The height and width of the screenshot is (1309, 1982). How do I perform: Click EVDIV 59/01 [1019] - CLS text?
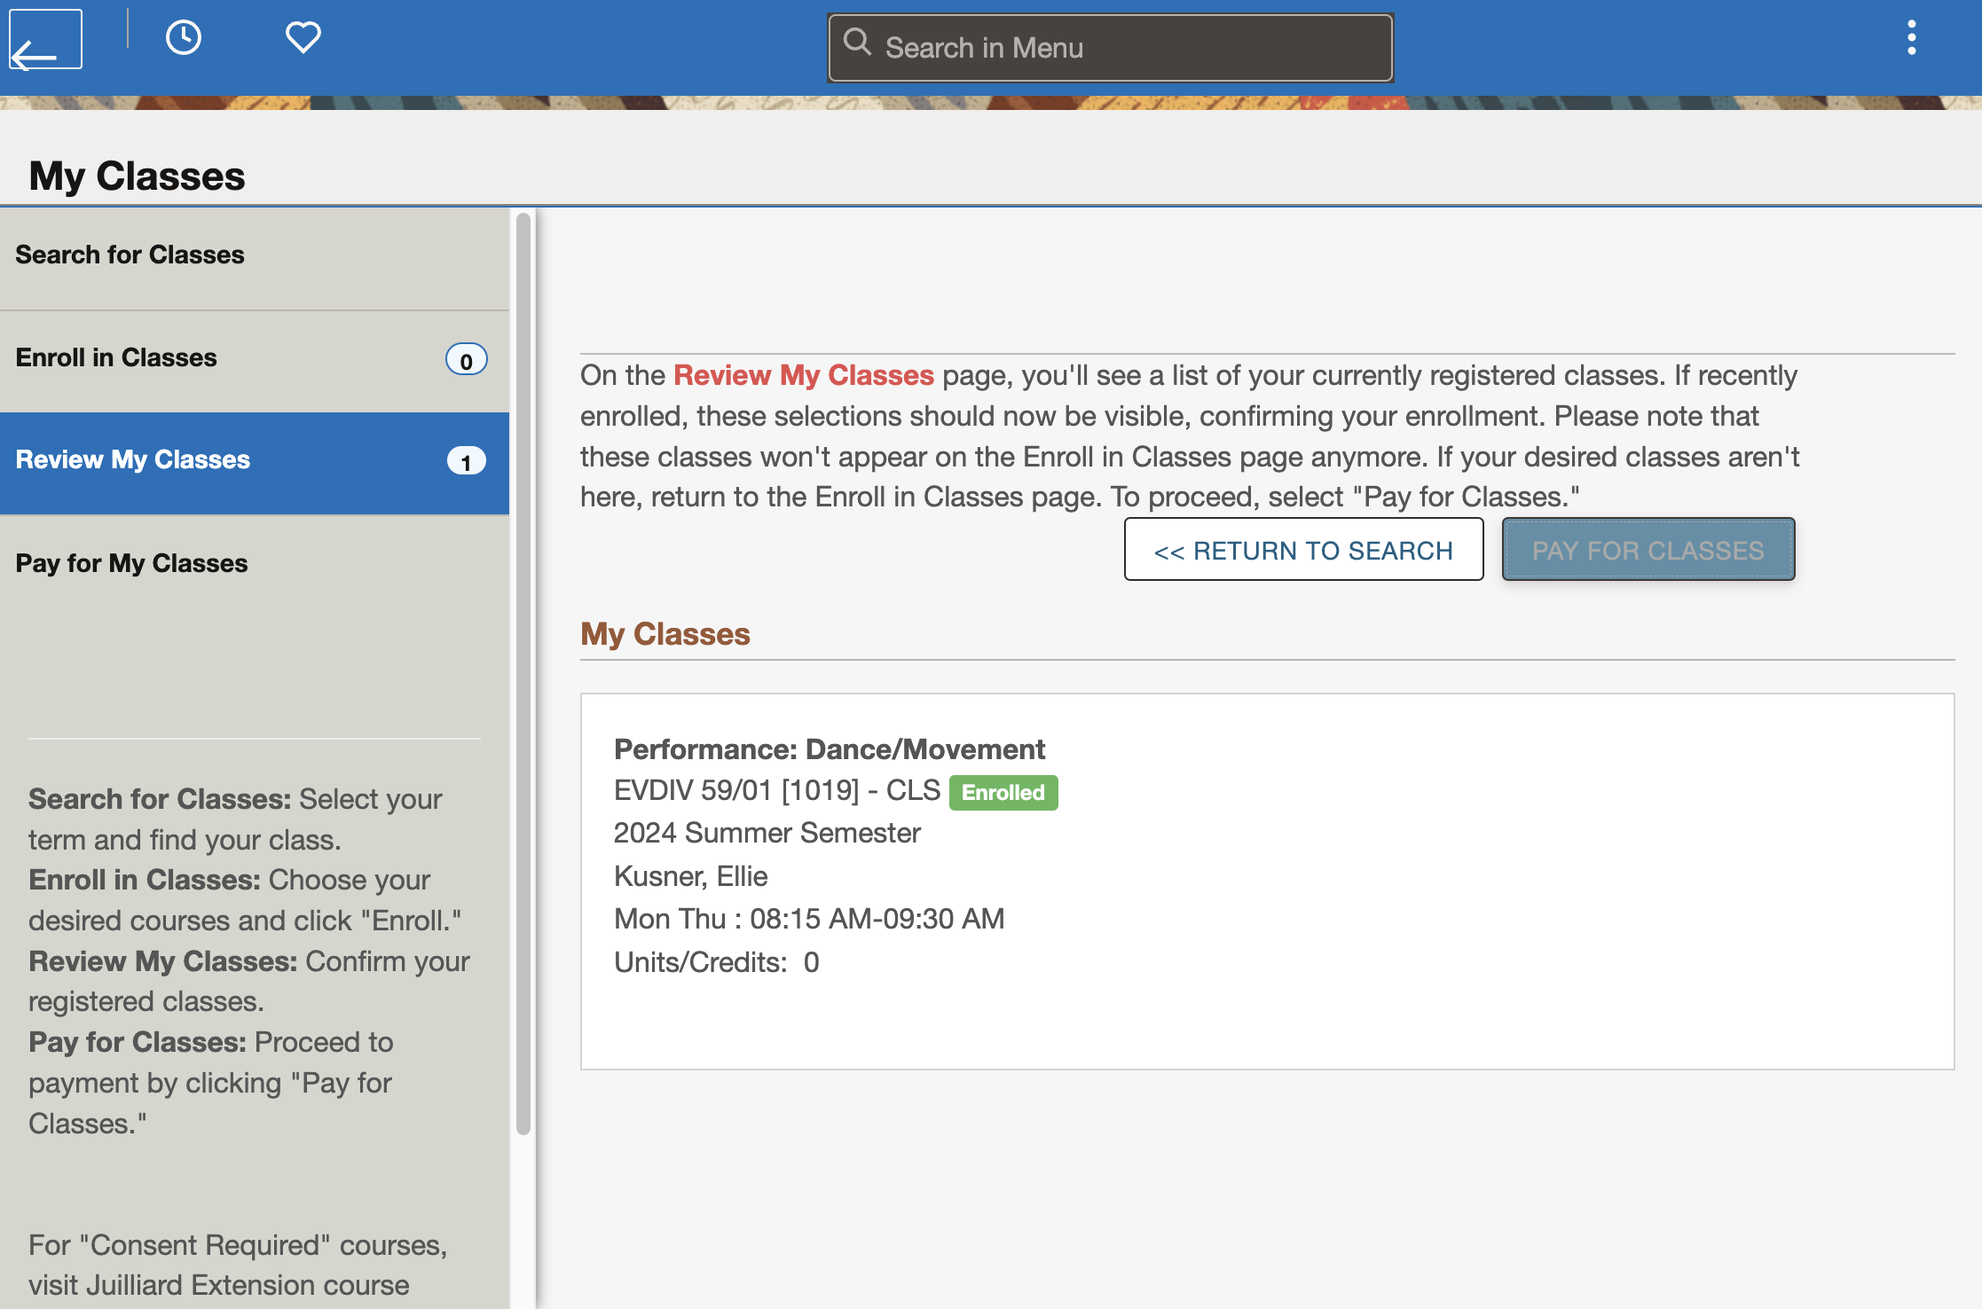pos(776,790)
